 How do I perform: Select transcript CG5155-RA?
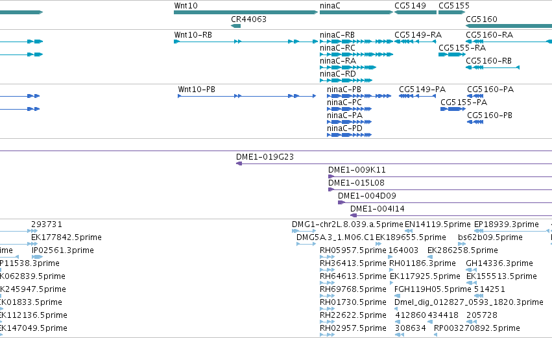click(x=452, y=54)
